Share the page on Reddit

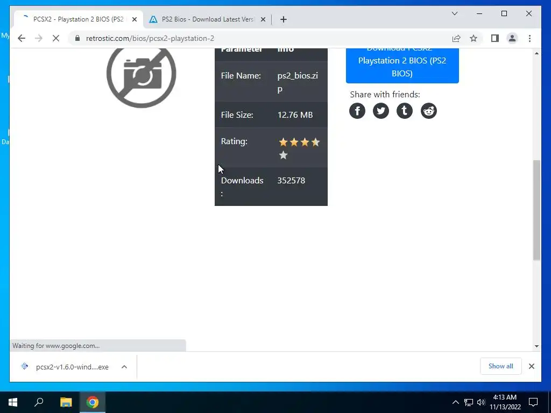click(x=429, y=111)
